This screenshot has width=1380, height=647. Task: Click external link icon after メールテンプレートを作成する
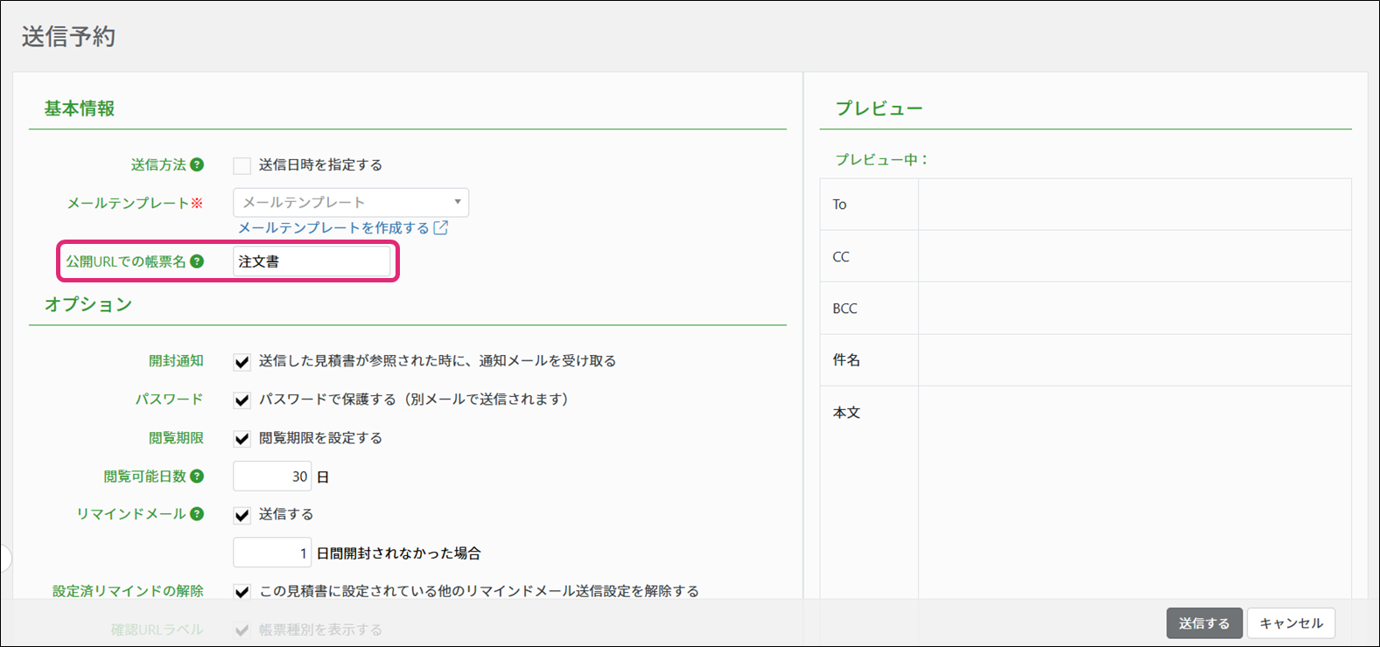441,228
